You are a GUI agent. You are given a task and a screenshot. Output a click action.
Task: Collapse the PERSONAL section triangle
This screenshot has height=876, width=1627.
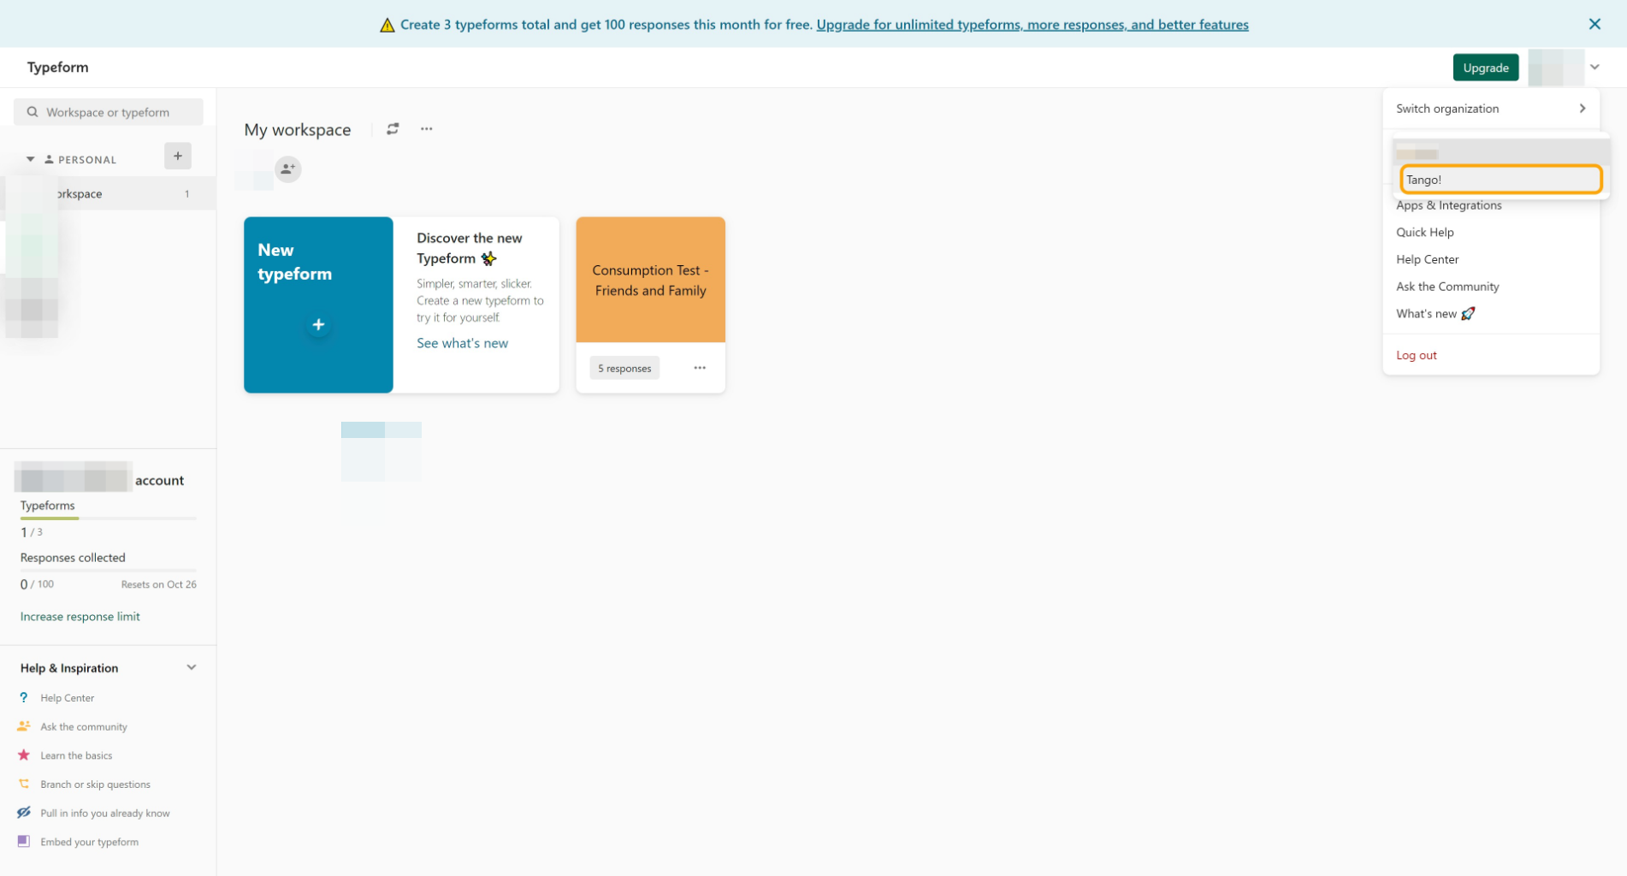point(30,160)
